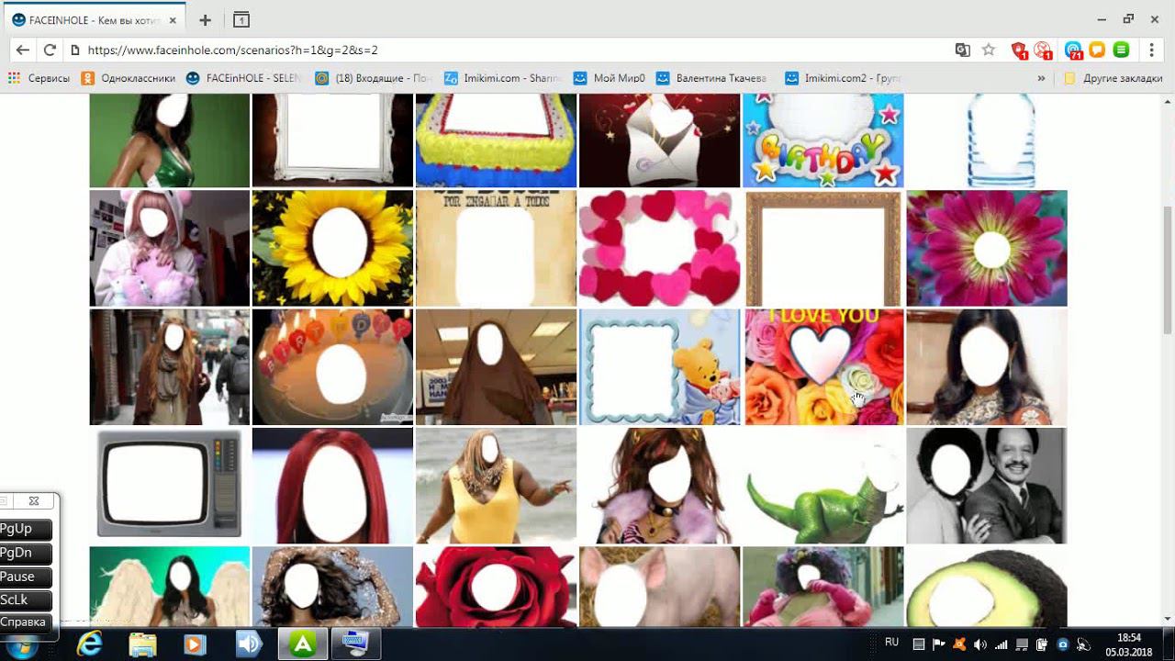1175x661 pixels.
Task: Click the speaker app icon on taskbar
Action: [x=249, y=644]
